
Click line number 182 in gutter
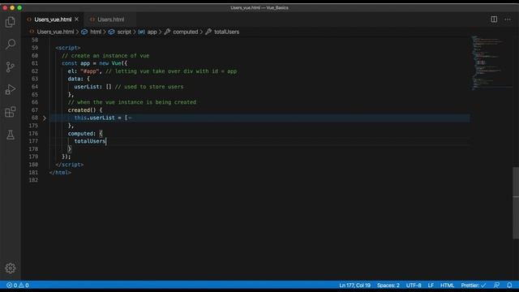pos(33,180)
